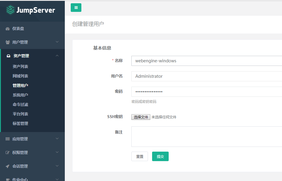Expand the 权限管理 chevron
The width and height of the screenshot is (282, 181).
pyautogui.click(x=57, y=153)
